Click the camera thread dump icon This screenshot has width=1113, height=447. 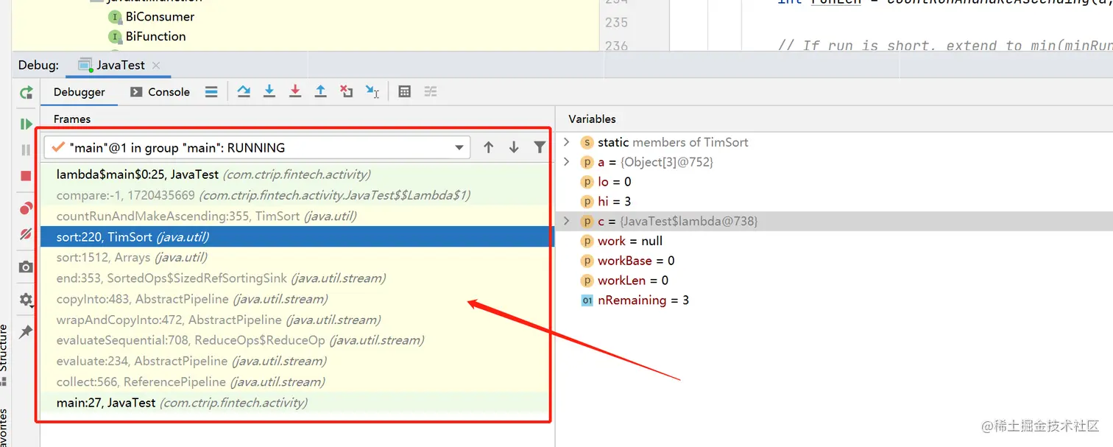click(x=26, y=267)
